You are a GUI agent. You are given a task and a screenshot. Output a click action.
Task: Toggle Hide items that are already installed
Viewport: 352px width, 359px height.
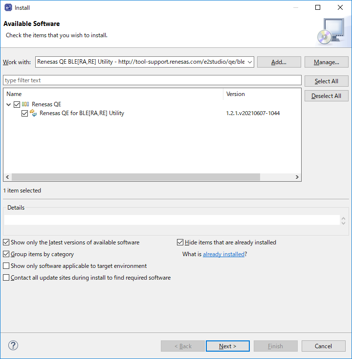(180, 242)
